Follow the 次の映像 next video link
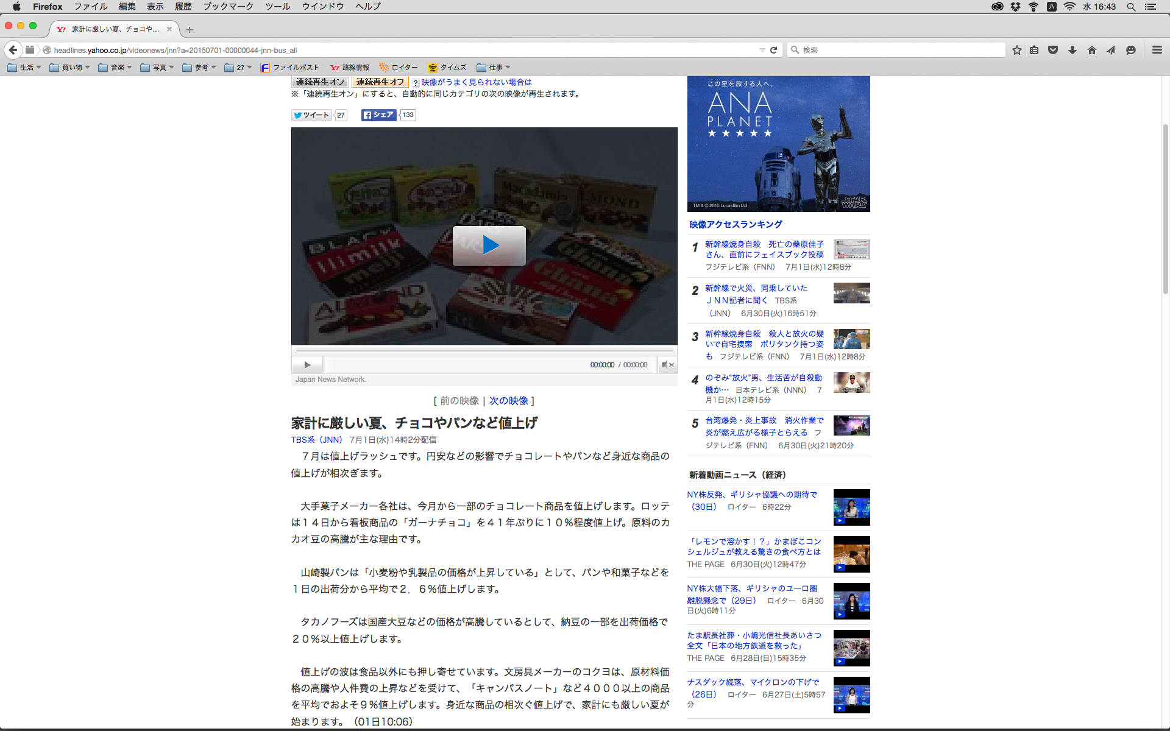Viewport: 1170px width, 731px height. 508,401
